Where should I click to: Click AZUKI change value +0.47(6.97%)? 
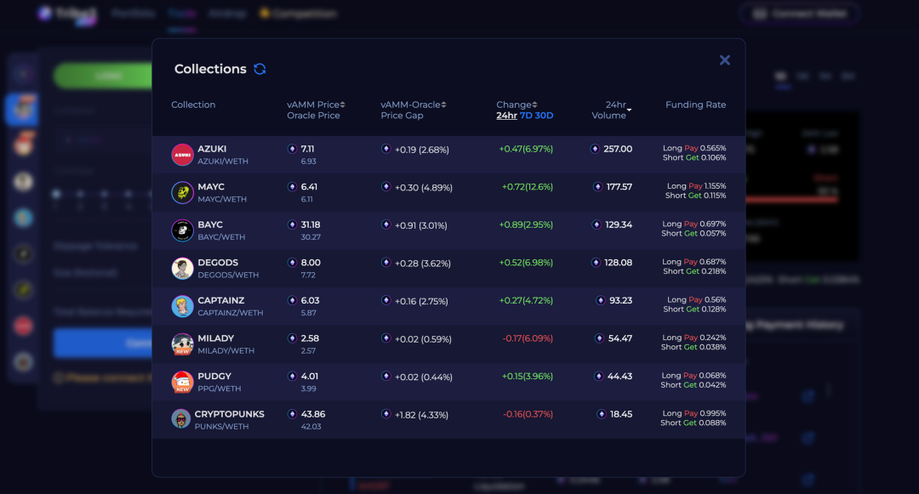(x=526, y=150)
